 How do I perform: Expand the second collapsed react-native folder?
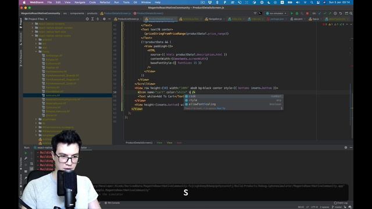point(33,28)
